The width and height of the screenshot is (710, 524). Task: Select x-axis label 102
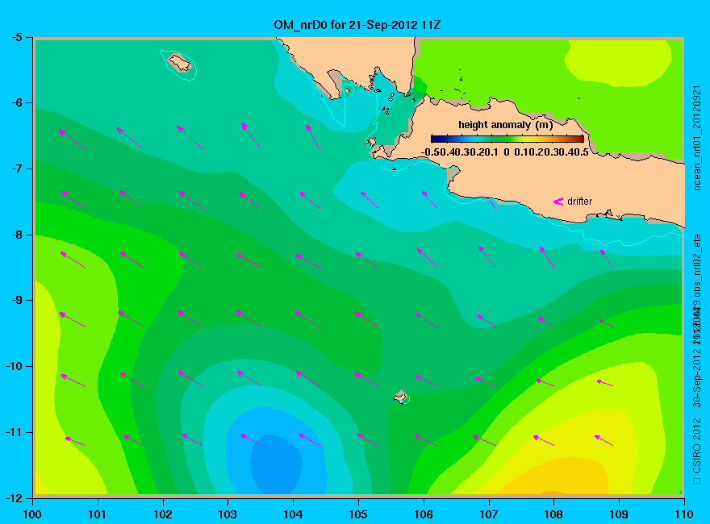pyautogui.click(x=162, y=514)
